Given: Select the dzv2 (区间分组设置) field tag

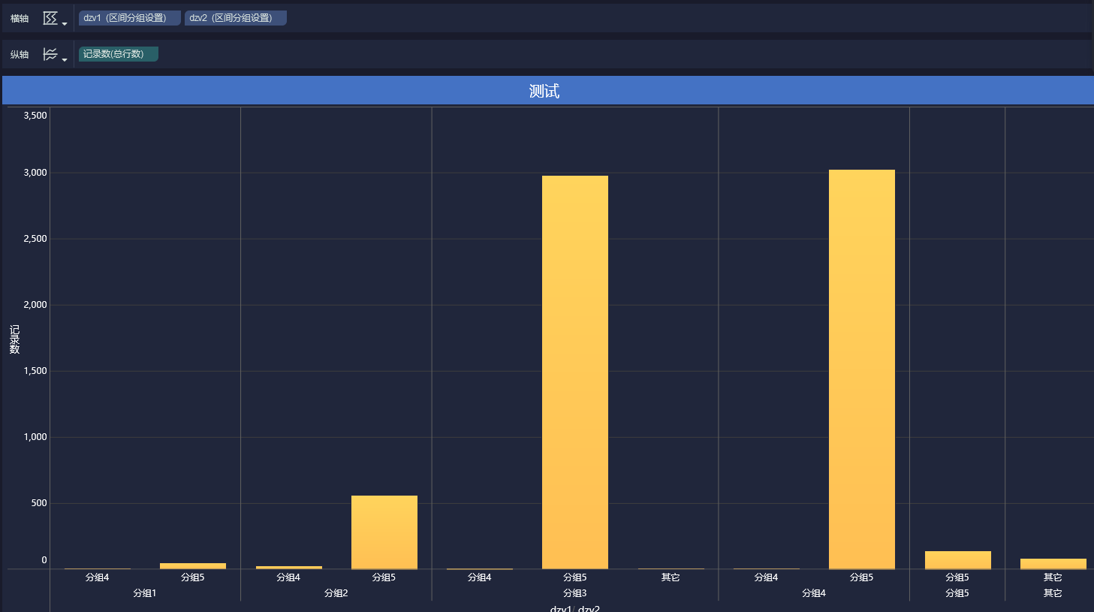Looking at the screenshot, I should point(236,18).
